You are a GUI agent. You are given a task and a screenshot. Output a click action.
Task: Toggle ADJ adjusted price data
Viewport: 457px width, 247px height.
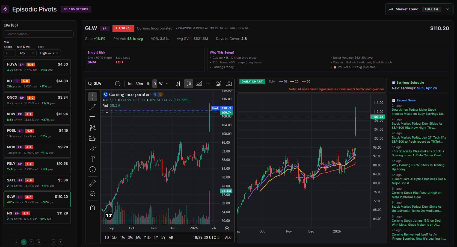tap(228, 237)
